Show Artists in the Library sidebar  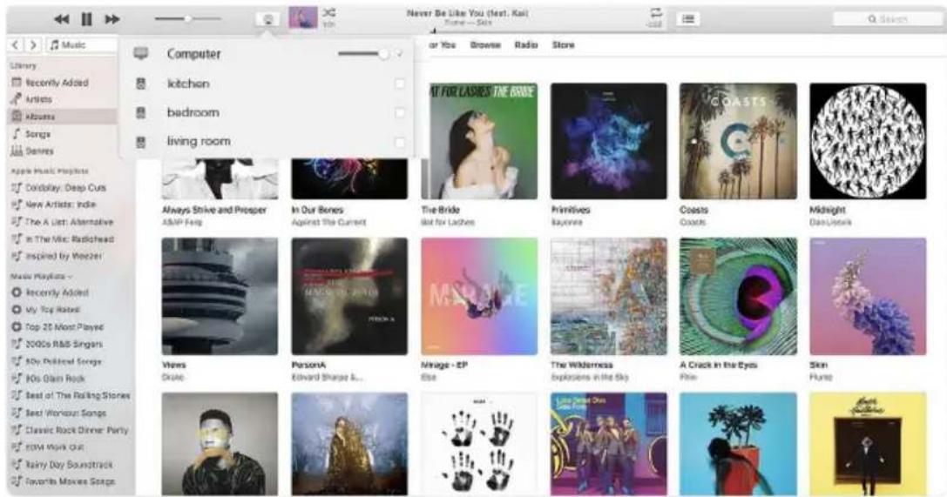point(38,99)
